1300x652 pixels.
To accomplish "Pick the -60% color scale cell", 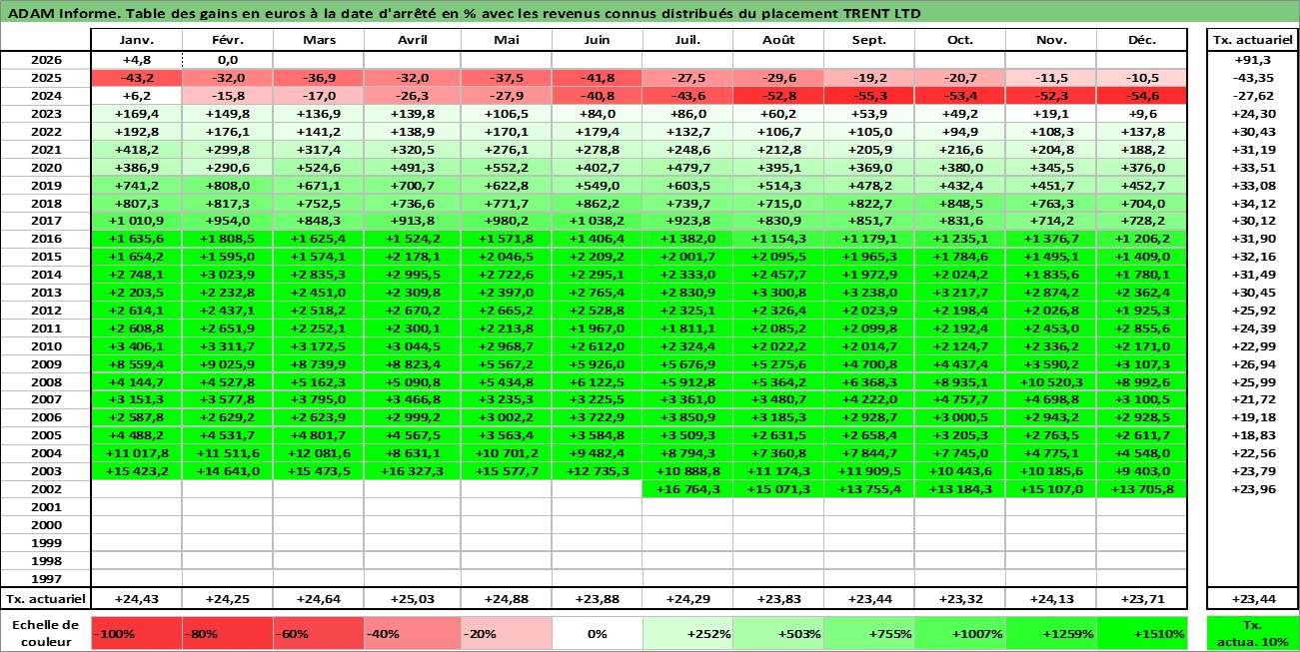I will [318, 633].
